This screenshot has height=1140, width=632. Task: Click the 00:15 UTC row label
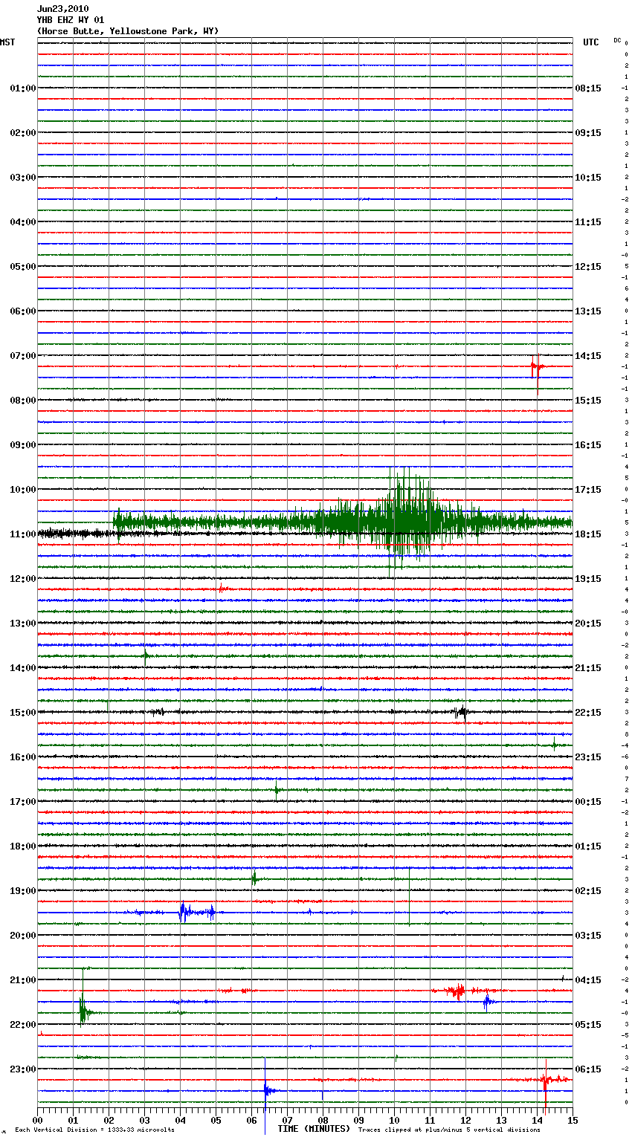(x=588, y=802)
